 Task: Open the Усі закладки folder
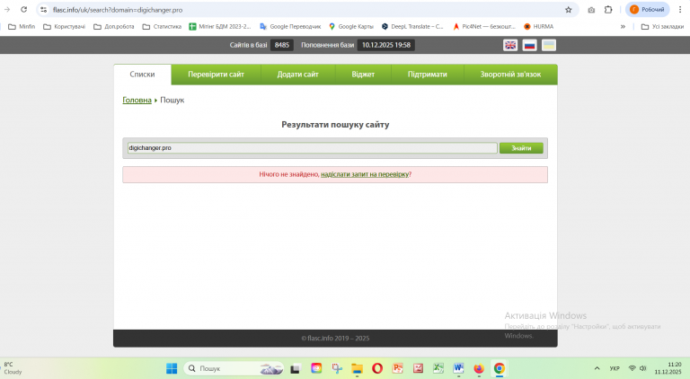(662, 26)
